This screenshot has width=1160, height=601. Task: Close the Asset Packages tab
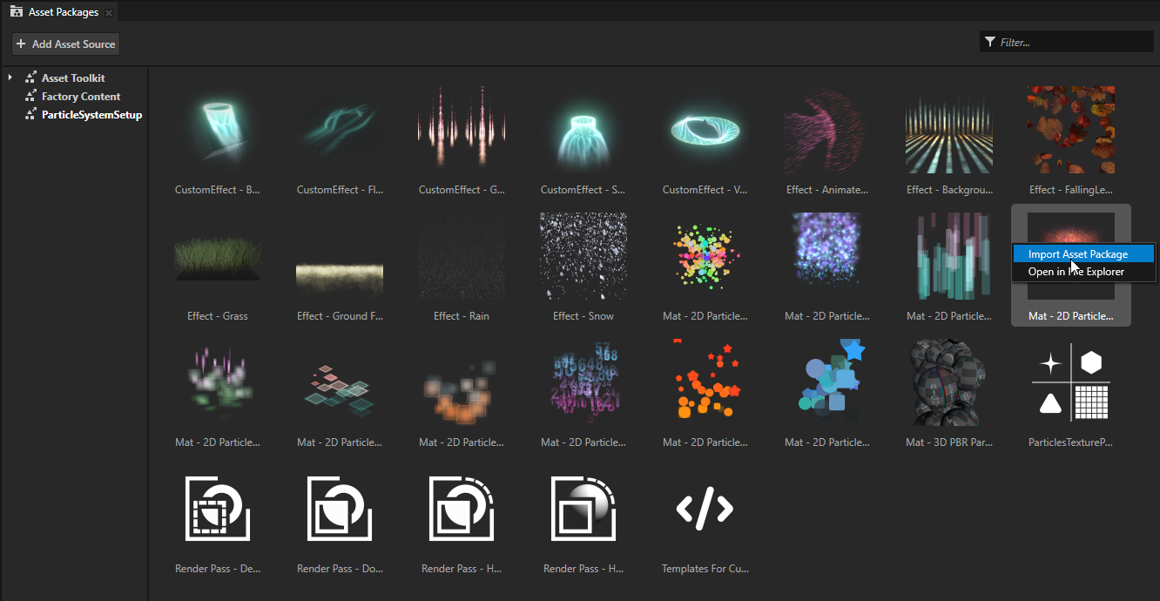pyautogui.click(x=108, y=11)
